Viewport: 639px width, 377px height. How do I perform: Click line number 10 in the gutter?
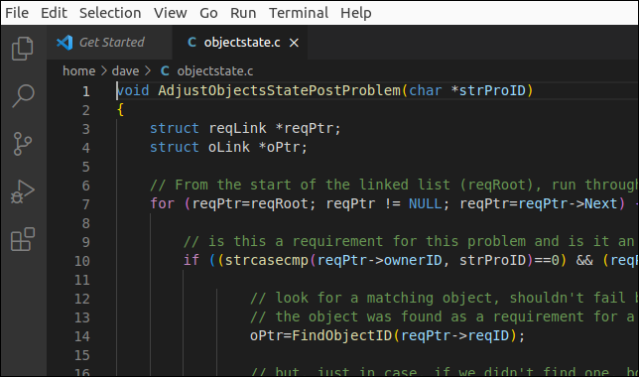[x=82, y=261]
